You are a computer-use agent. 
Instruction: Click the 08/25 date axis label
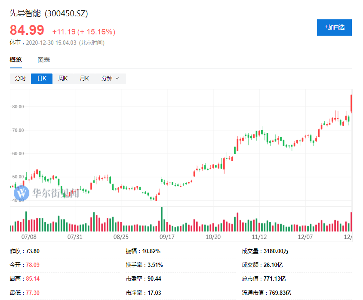(x=121, y=237)
